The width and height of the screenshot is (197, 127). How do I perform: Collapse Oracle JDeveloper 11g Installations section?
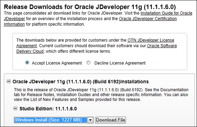coord(9,82)
